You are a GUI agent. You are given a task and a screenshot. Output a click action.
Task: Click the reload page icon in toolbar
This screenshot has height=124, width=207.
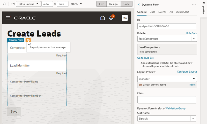click(x=4, y=4)
